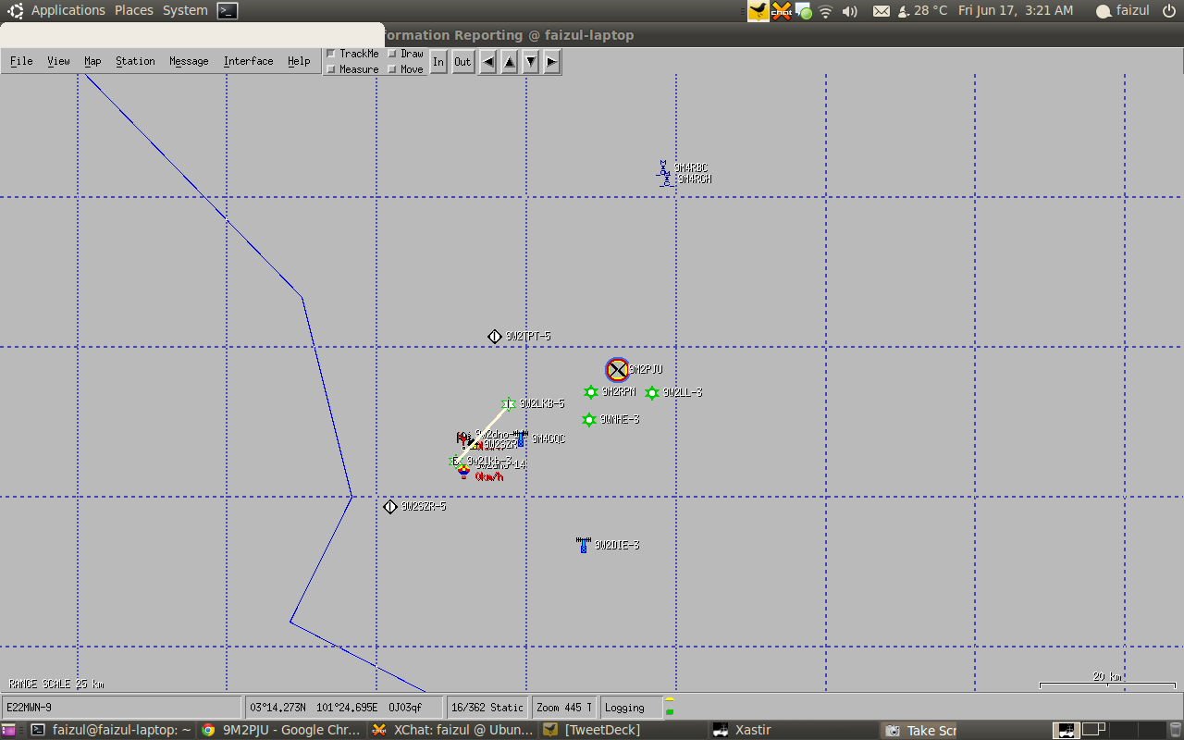Open the volume control indicator
The height and width of the screenshot is (740, 1184).
pyautogui.click(x=850, y=11)
